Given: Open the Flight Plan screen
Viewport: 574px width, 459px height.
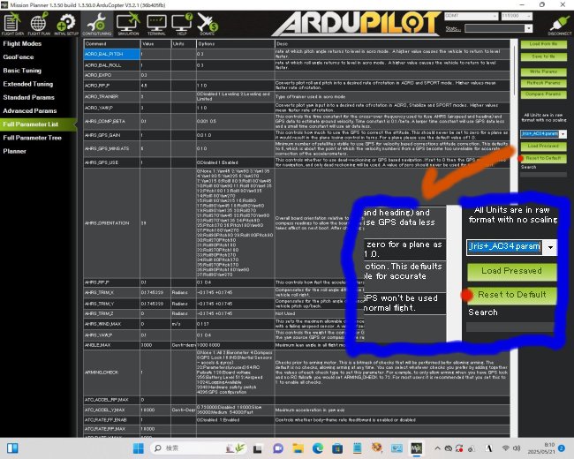Looking at the screenshot, I should tap(39, 24).
